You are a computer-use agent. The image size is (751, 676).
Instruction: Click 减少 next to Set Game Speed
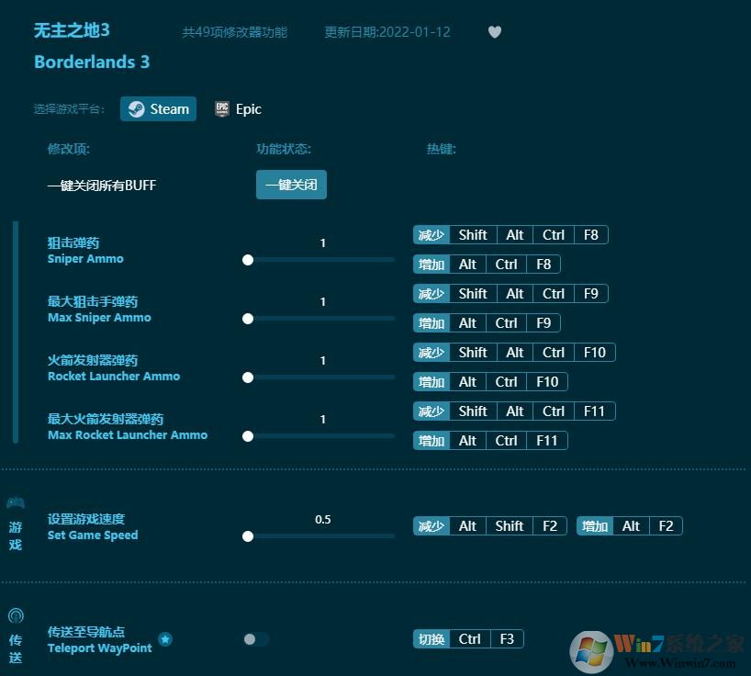point(431,525)
